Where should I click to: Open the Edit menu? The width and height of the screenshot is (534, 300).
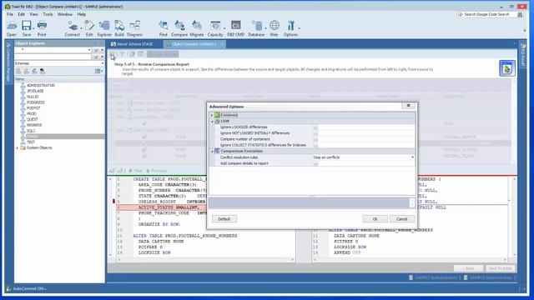pos(21,14)
